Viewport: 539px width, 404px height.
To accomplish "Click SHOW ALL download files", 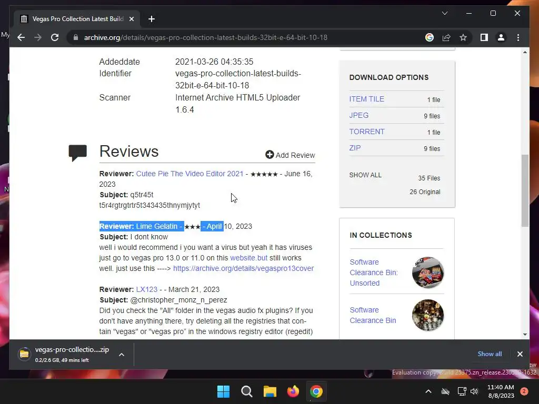I will pyautogui.click(x=365, y=175).
